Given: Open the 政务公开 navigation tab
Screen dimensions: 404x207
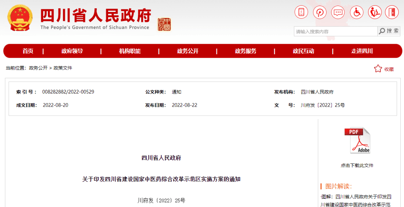Looking at the screenshot, I should click(x=188, y=51).
